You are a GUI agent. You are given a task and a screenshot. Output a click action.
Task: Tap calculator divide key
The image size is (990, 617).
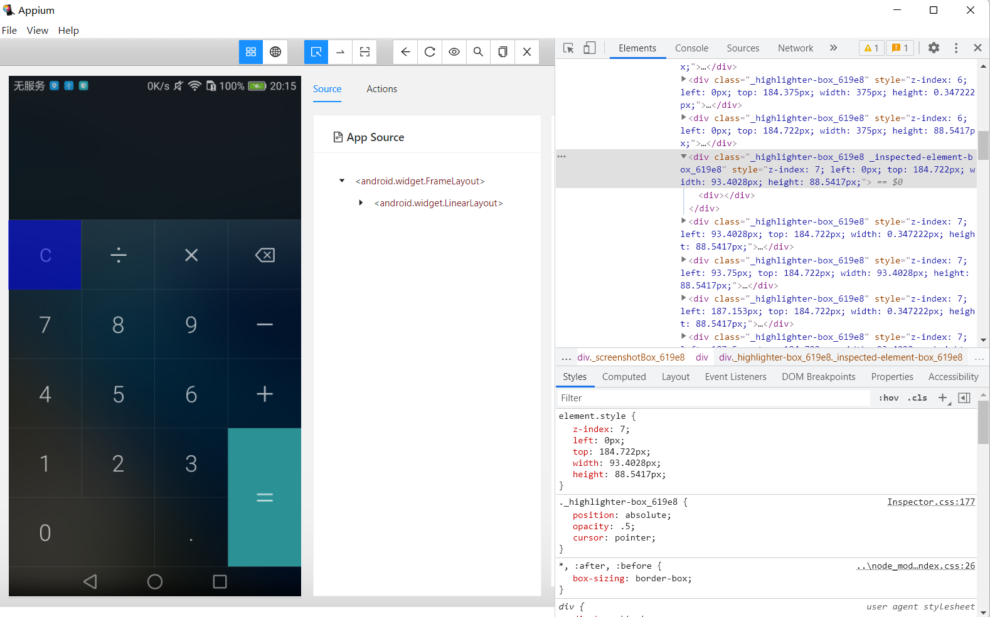pos(119,255)
